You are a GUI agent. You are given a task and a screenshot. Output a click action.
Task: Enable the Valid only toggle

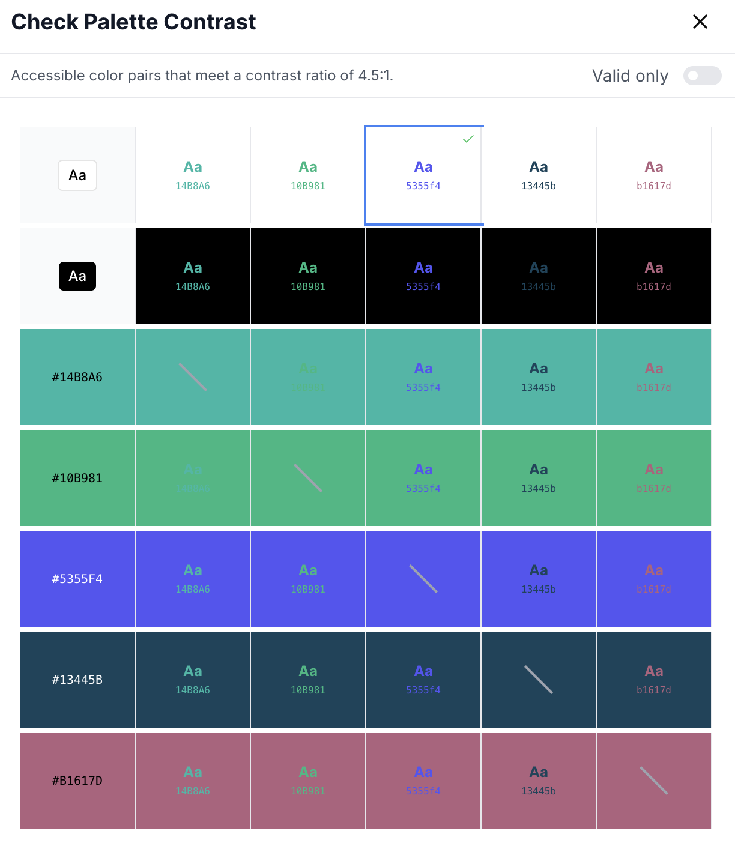point(702,76)
